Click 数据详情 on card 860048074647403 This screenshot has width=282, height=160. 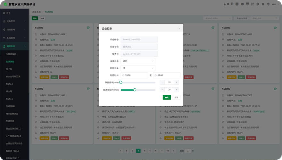coord(251,139)
